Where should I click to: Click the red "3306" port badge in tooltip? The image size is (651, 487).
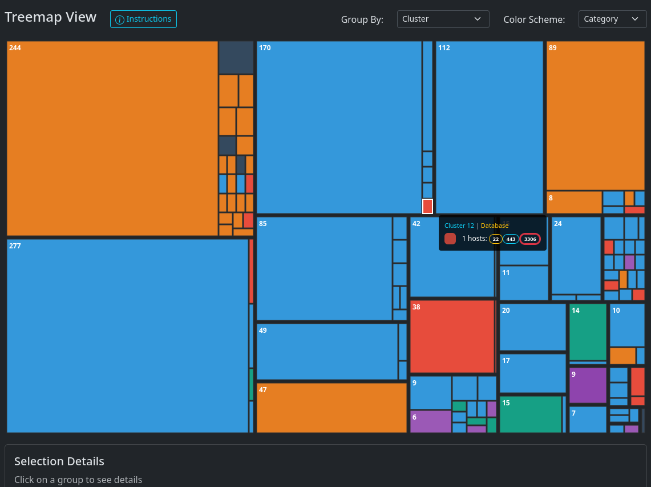529,239
